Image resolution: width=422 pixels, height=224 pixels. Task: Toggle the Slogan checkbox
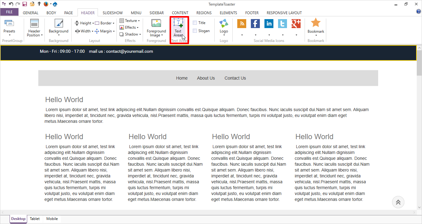click(x=195, y=31)
